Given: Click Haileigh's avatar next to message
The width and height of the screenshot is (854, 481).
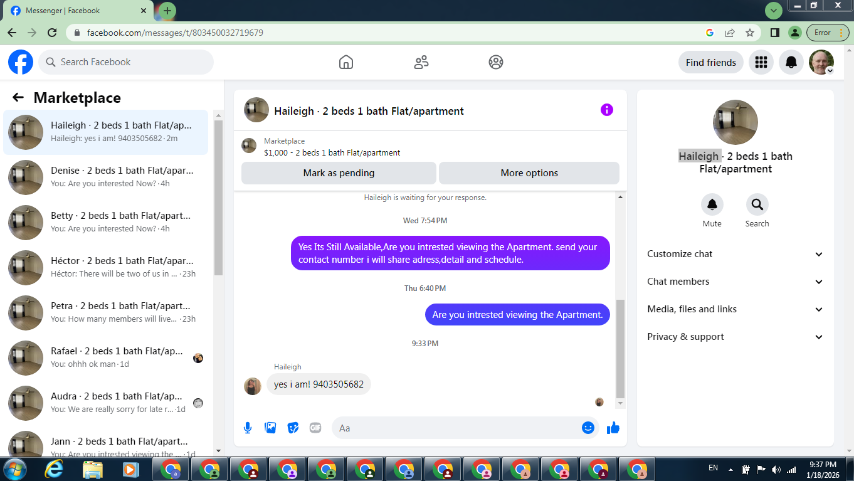Looking at the screenshot, I should 252,386.
